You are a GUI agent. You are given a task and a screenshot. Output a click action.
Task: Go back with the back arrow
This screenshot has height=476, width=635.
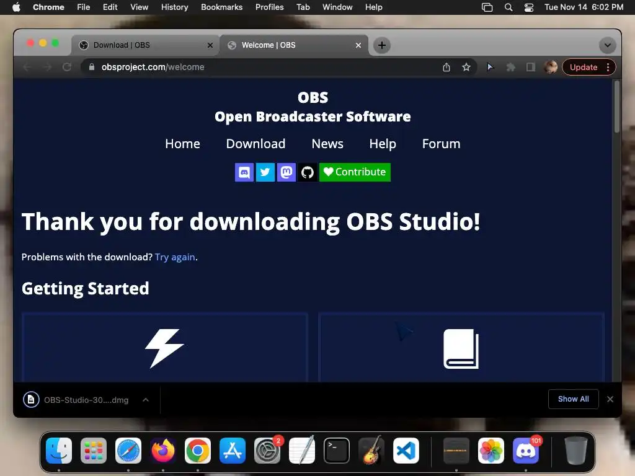coord(27,67)
